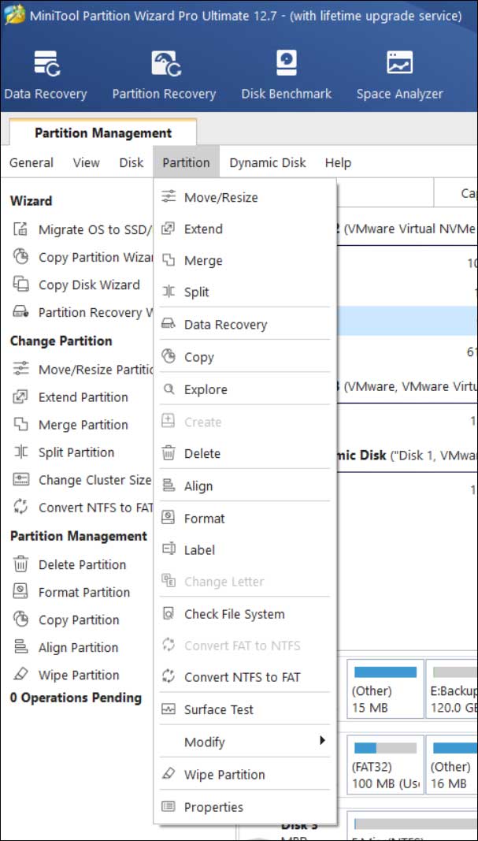
Task: Switch to the Partition Management tab
Action: coord(103,132)
